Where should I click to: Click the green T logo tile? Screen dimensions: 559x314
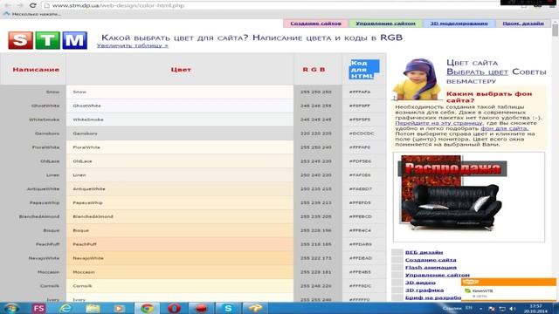tap(47, 40)
